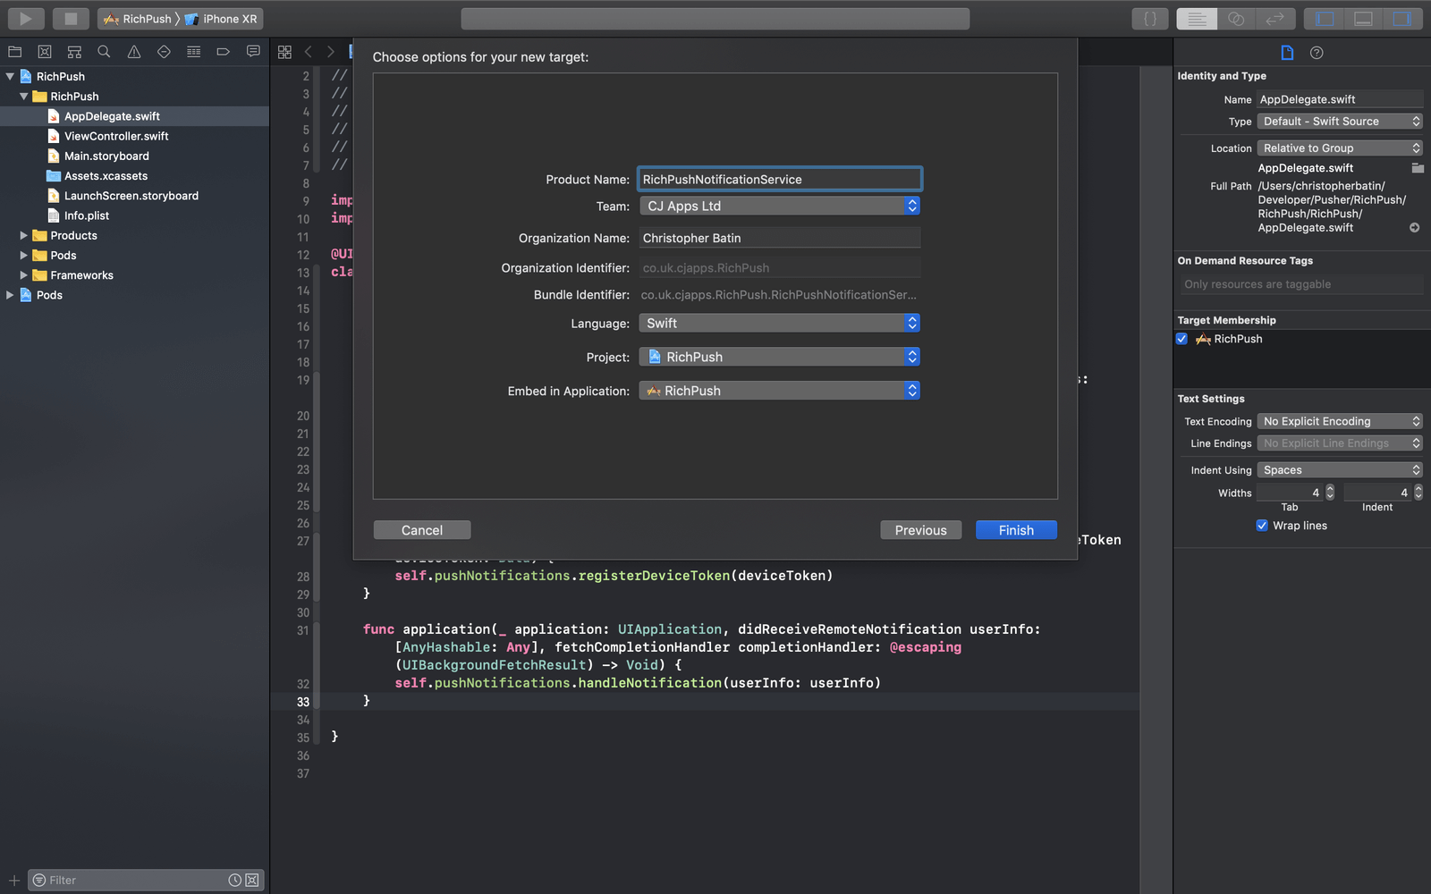This screenshot has width=1431, height=894.
Task: Open Location dropdown Relative to Group
Action: point(1340,148)
